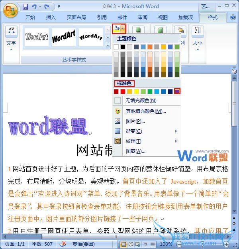
Task: Pick the white theme color swatch
Action: pos(116,47)
